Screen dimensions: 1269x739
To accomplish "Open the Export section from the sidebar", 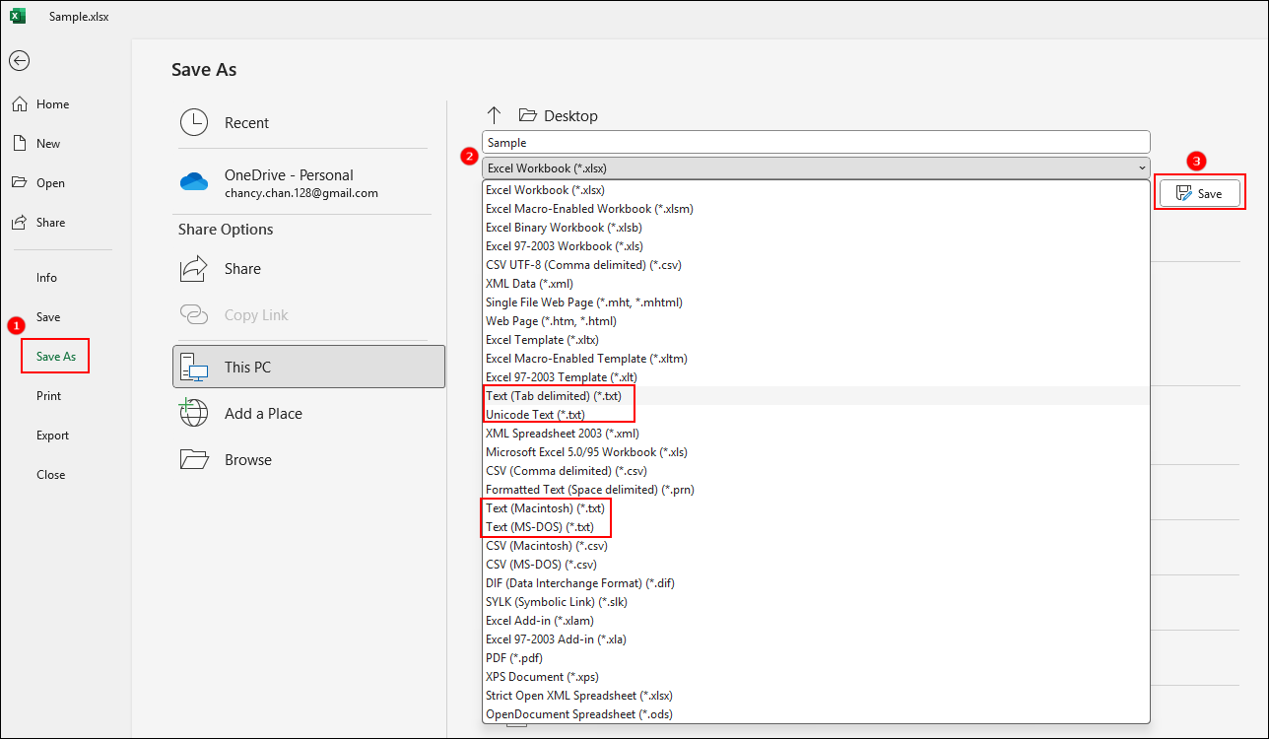I will click(x=51, y=435).
